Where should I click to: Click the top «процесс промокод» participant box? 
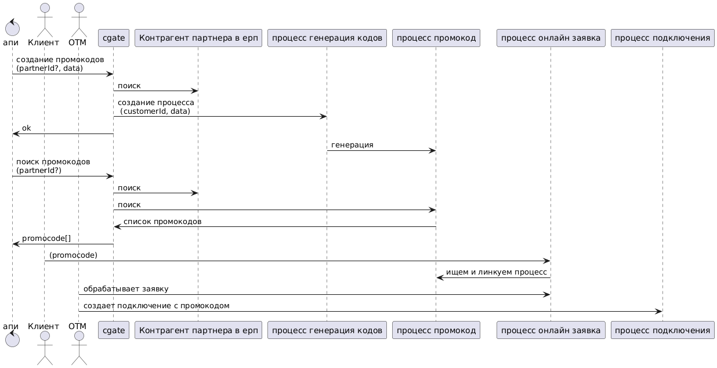pos(436,38)
